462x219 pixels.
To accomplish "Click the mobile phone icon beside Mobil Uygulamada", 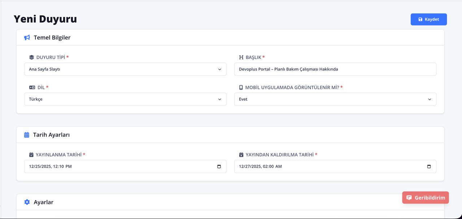I will pos(241,87).
